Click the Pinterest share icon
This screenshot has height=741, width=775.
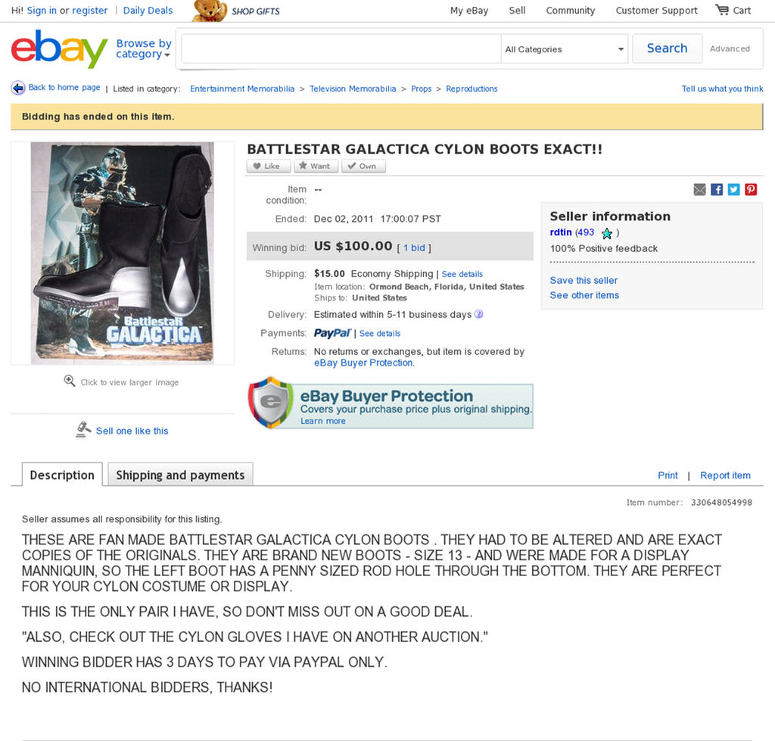[751, 189]
